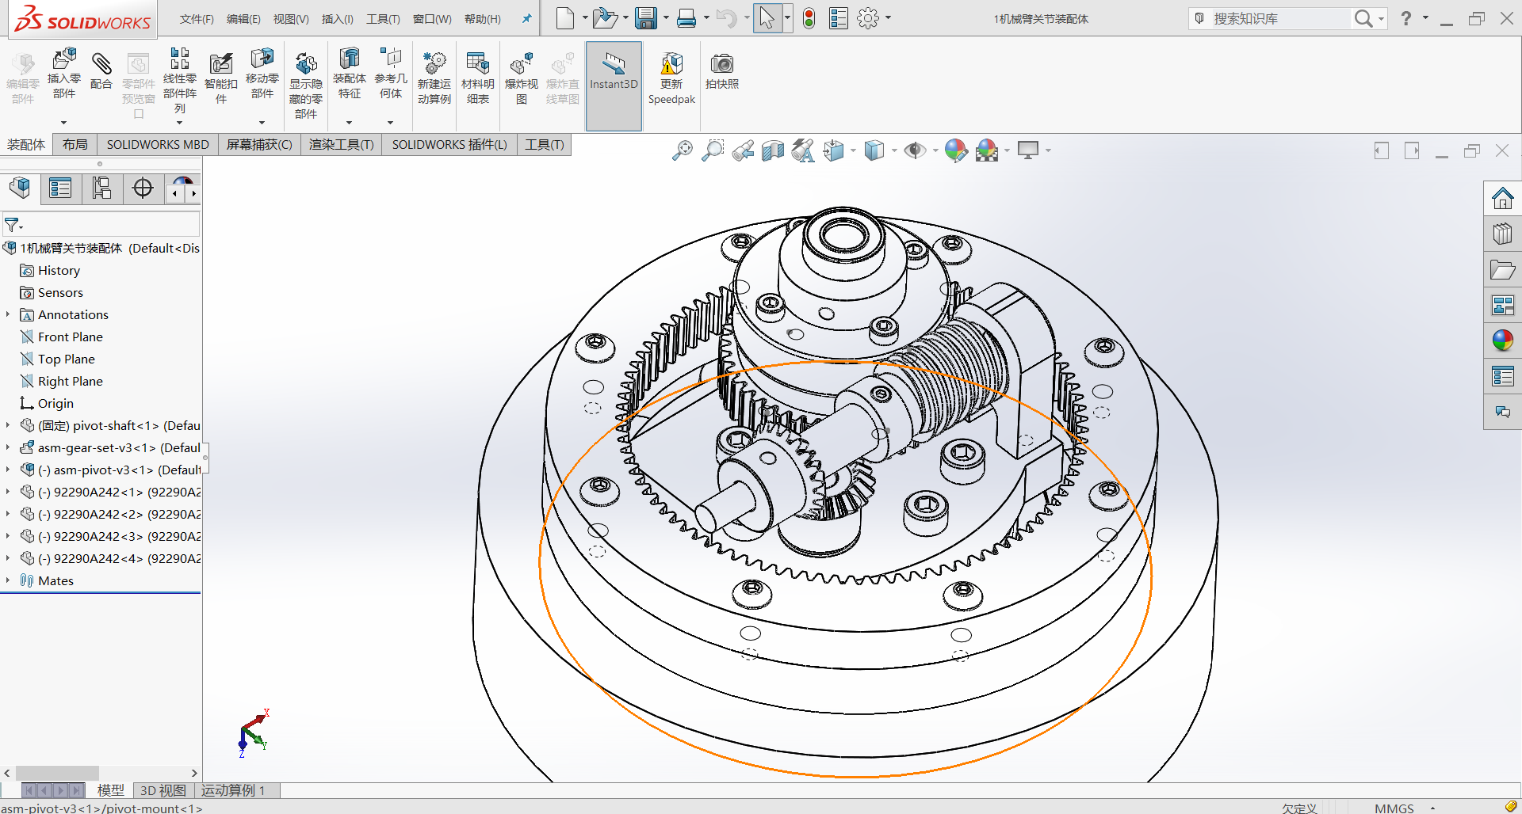Toggle the menu bar pin icon
The height and width of the screenshot is (814, 1522).
coord(526,18)
